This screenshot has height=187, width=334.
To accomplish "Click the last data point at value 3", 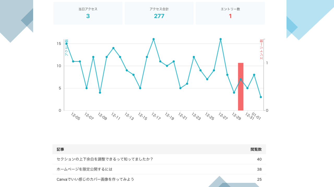I will coord(261,97).
